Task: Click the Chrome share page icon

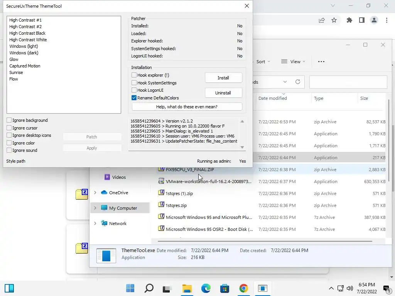Action: tap(322, 20)
